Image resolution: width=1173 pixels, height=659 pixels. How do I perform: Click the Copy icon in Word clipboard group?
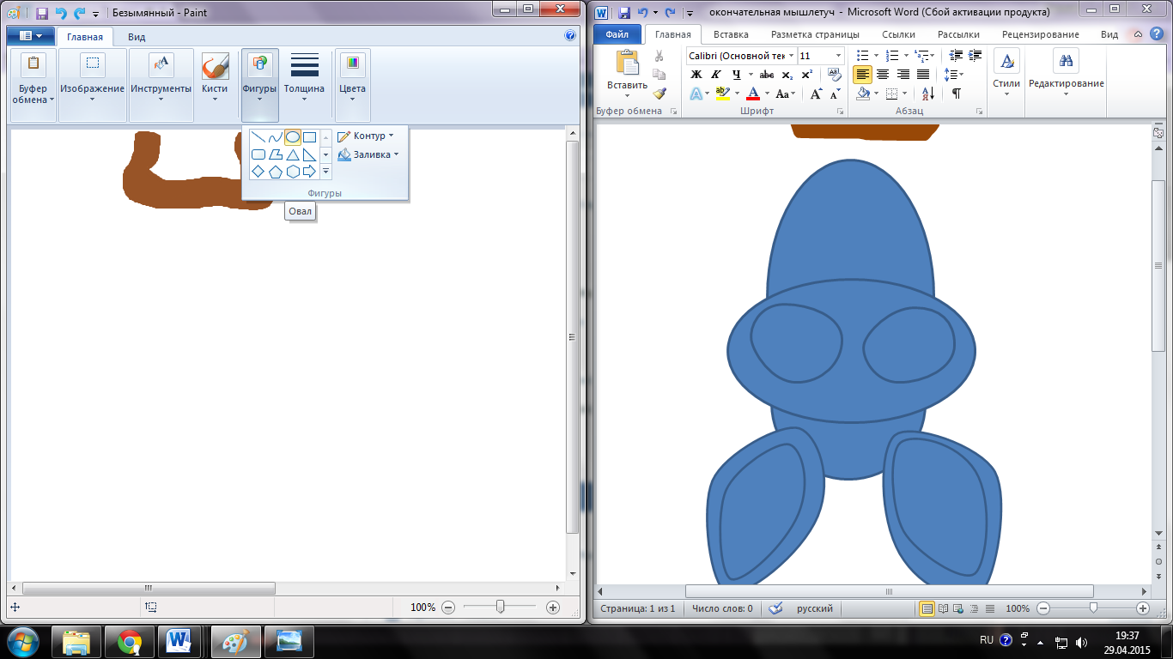click(x=659, y=75)
